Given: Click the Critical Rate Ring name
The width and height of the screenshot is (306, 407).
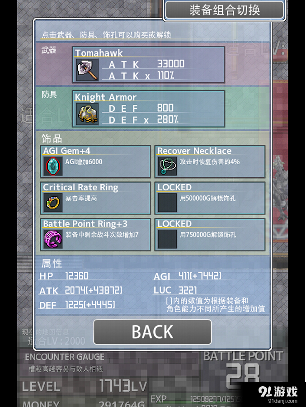Looking at the screenshot, I should [80, 187].
